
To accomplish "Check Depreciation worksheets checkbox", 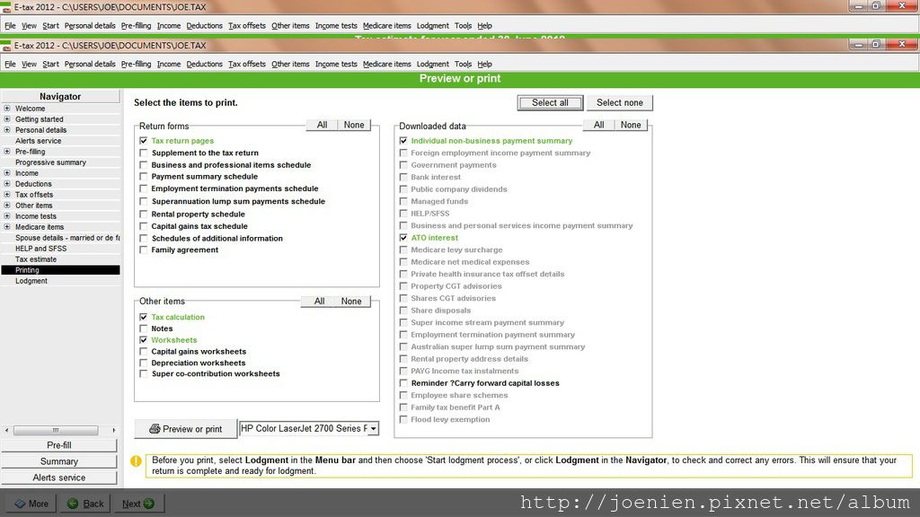I will tap(143, 363).
